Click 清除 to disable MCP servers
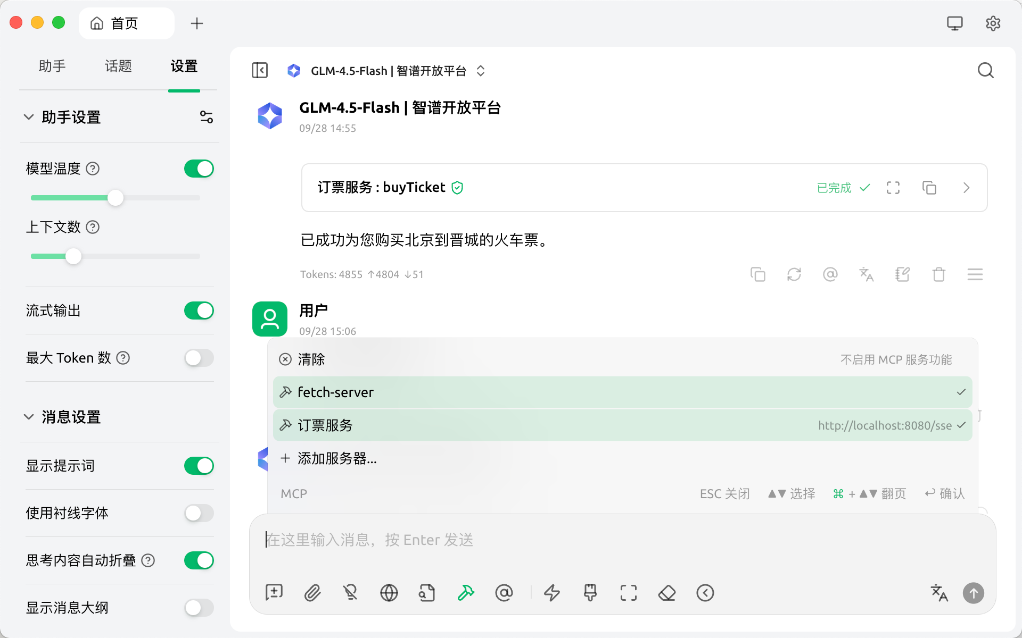This screenshot has height=638, width=1022. [311, 359]
